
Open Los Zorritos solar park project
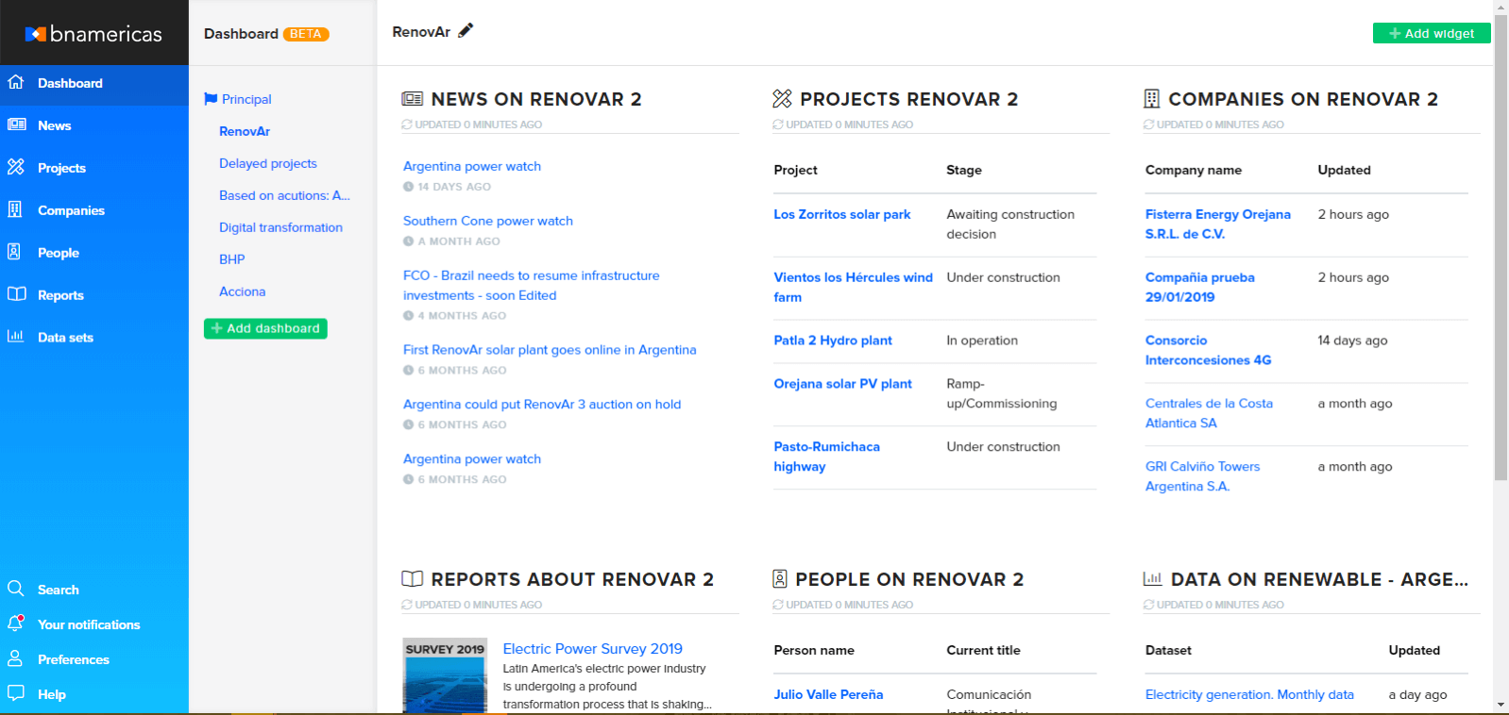coord(842,214)
